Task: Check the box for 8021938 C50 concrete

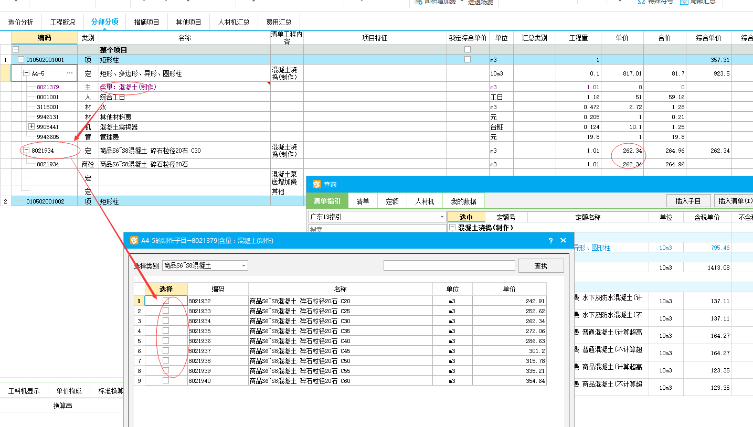Action: [166, 361]
